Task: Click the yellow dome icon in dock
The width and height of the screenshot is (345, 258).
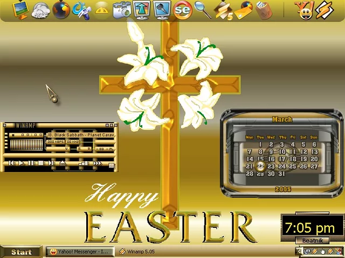Action: click(x=101, y=10)
